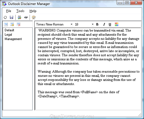Delete disclaimer using red X icon
The width and height of the screenshot is (144, 119).
point(18,24)
